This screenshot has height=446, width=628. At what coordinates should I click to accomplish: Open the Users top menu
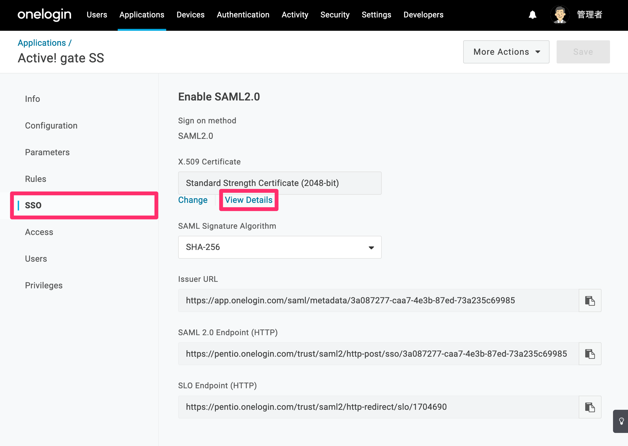tap(97, 15)
